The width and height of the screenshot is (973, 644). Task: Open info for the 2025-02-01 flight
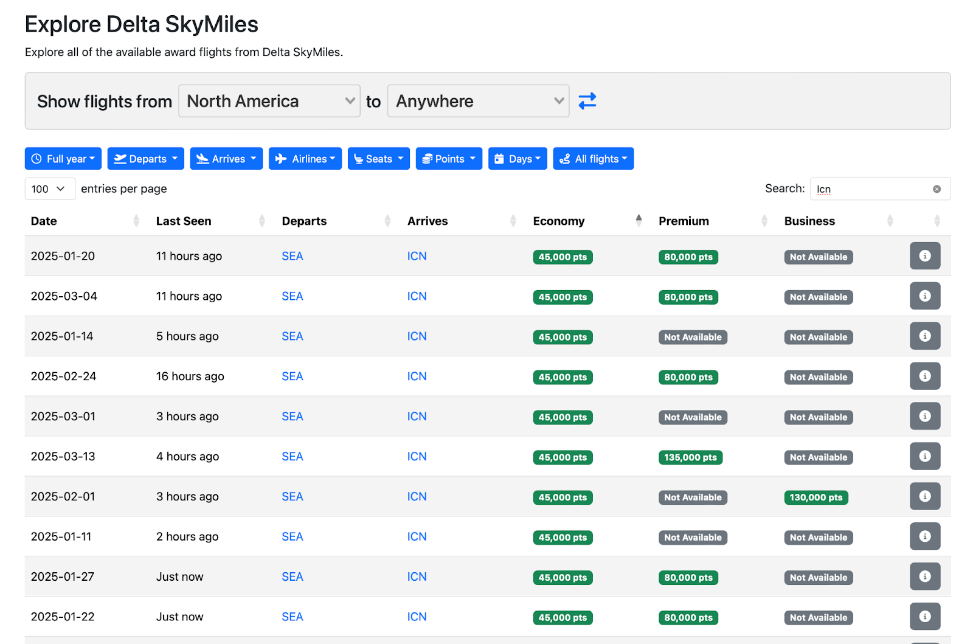tap(925, 496)
